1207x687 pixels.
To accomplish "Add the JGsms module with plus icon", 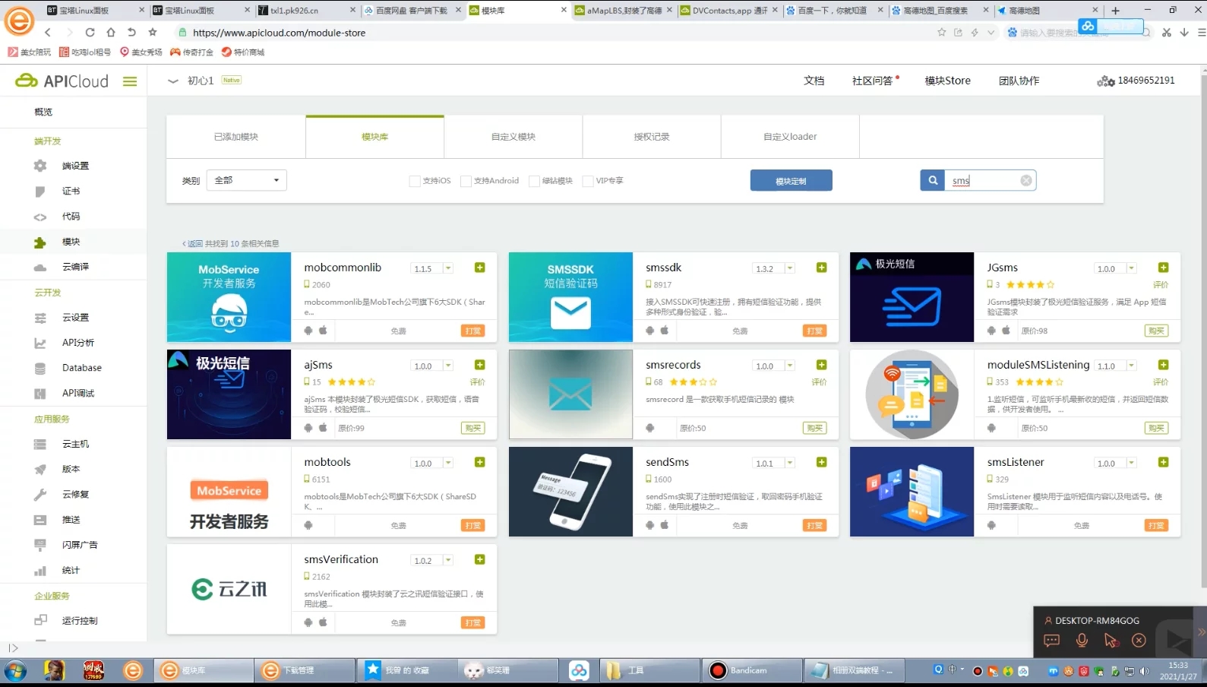I will tap(1163, 268).
